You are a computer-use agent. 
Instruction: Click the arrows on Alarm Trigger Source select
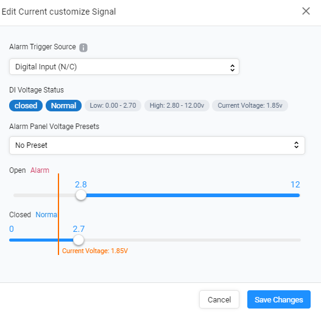click(x=232, y=68)
